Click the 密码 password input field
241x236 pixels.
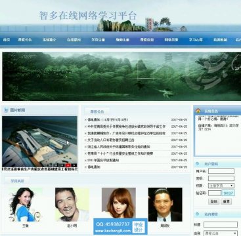[221, 178]
